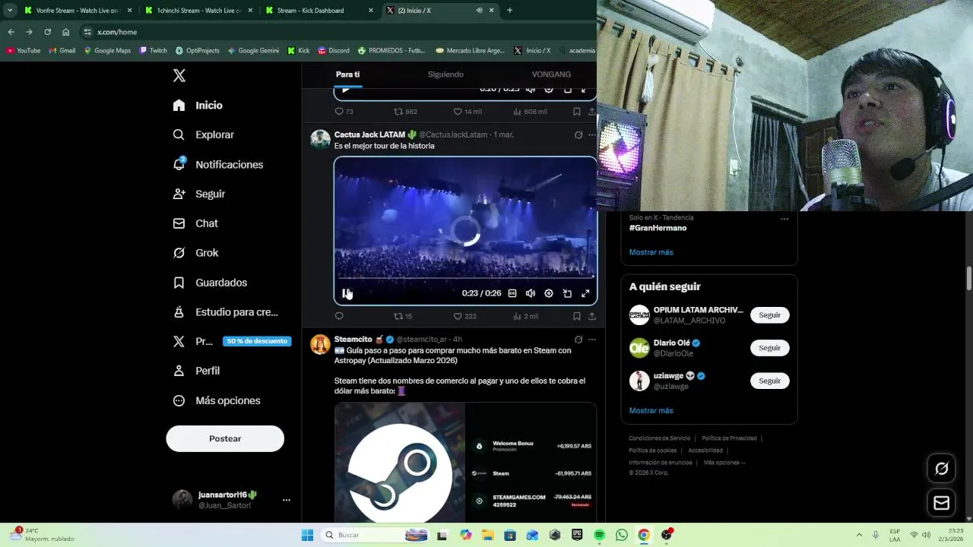Go to Inicio in the sidebar
This screenshot has width=973, height=547.
(x=198, y=106)
